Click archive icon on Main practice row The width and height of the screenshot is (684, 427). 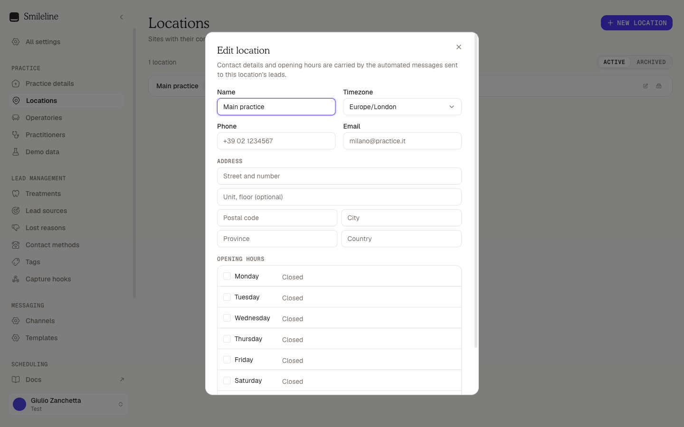click(x=659, y=86)
